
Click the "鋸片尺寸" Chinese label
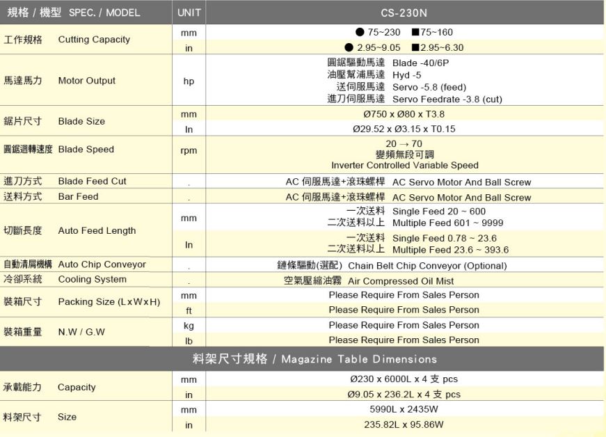point(23,121)
